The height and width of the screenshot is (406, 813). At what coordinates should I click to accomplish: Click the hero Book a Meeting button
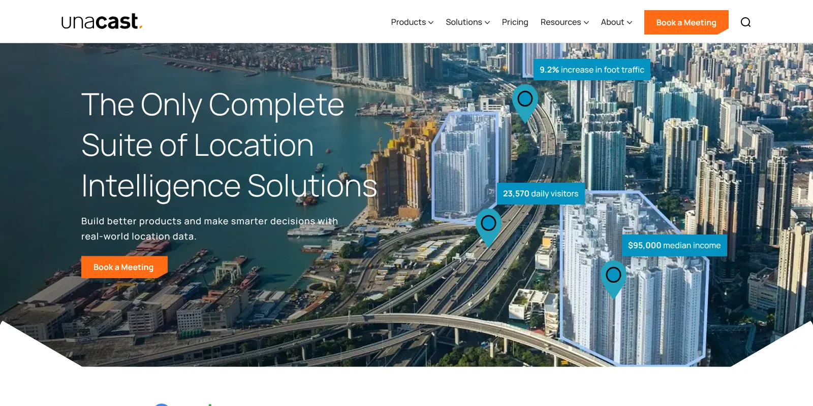pos(124,267)
